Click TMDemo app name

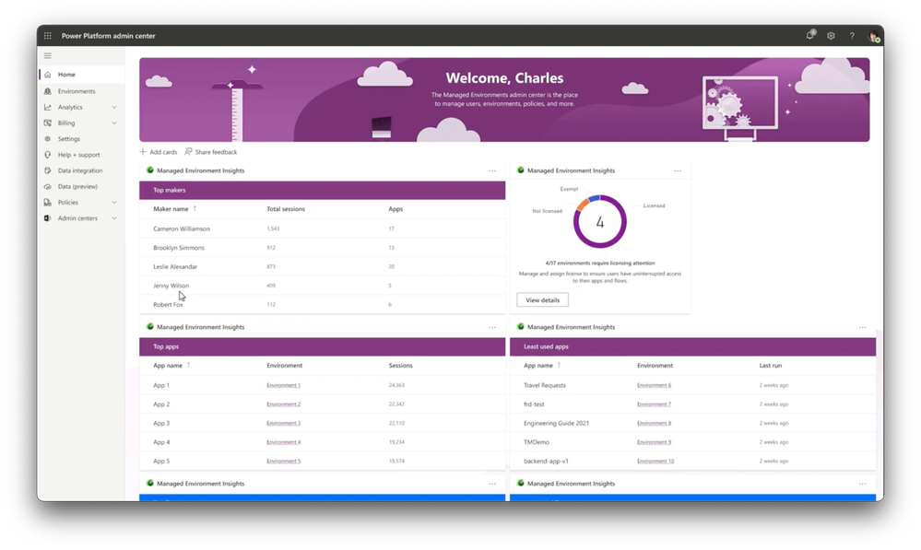click(537, 442)
